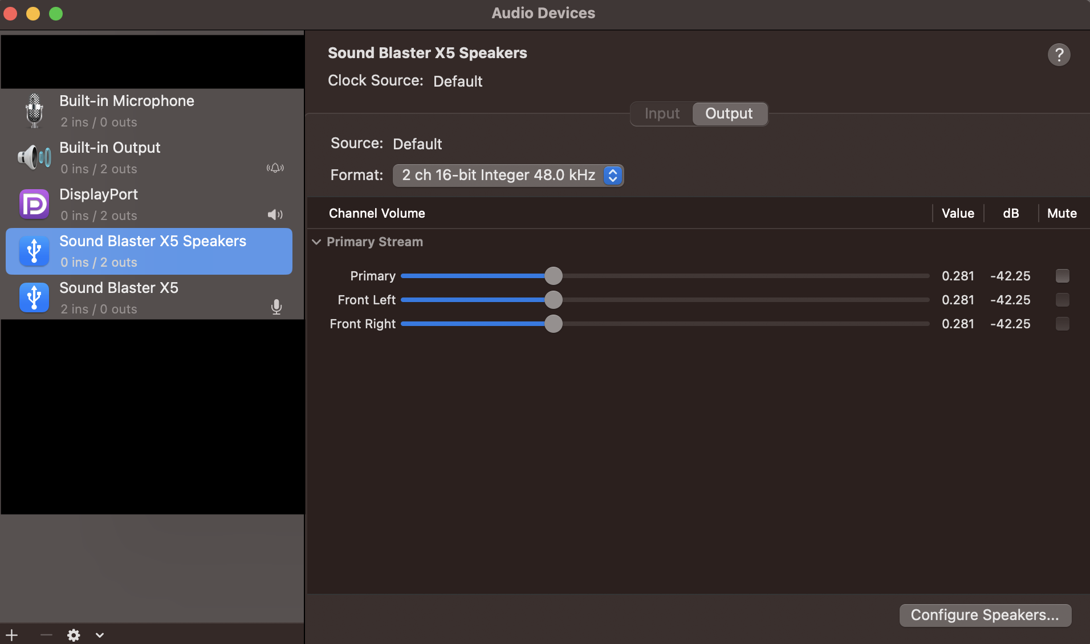
Task: Click the default output speaker indicator on DisplayPort
Action: pyautogui.click(x=275, y=215)
